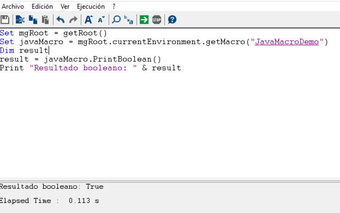Decrease editor font size

click(x=101, y=20)
